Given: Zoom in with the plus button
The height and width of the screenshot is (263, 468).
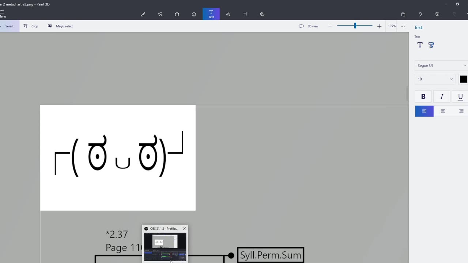Looking at the screenshot, I should click(379, 26).
